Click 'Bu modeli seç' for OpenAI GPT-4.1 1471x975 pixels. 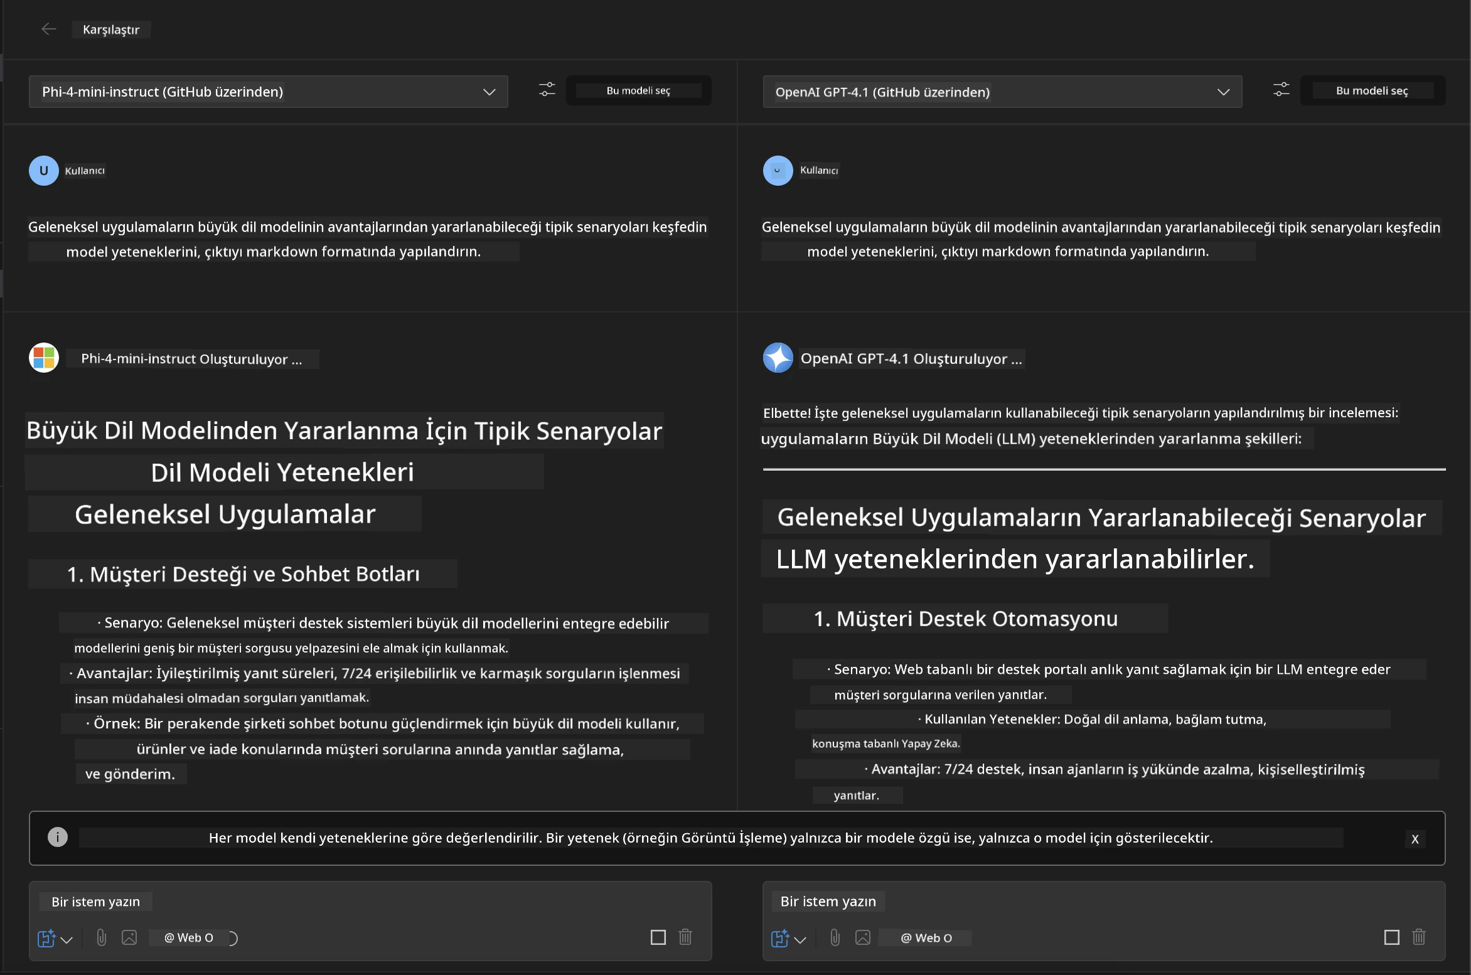pyautogui.click(x=1372, y=90)
